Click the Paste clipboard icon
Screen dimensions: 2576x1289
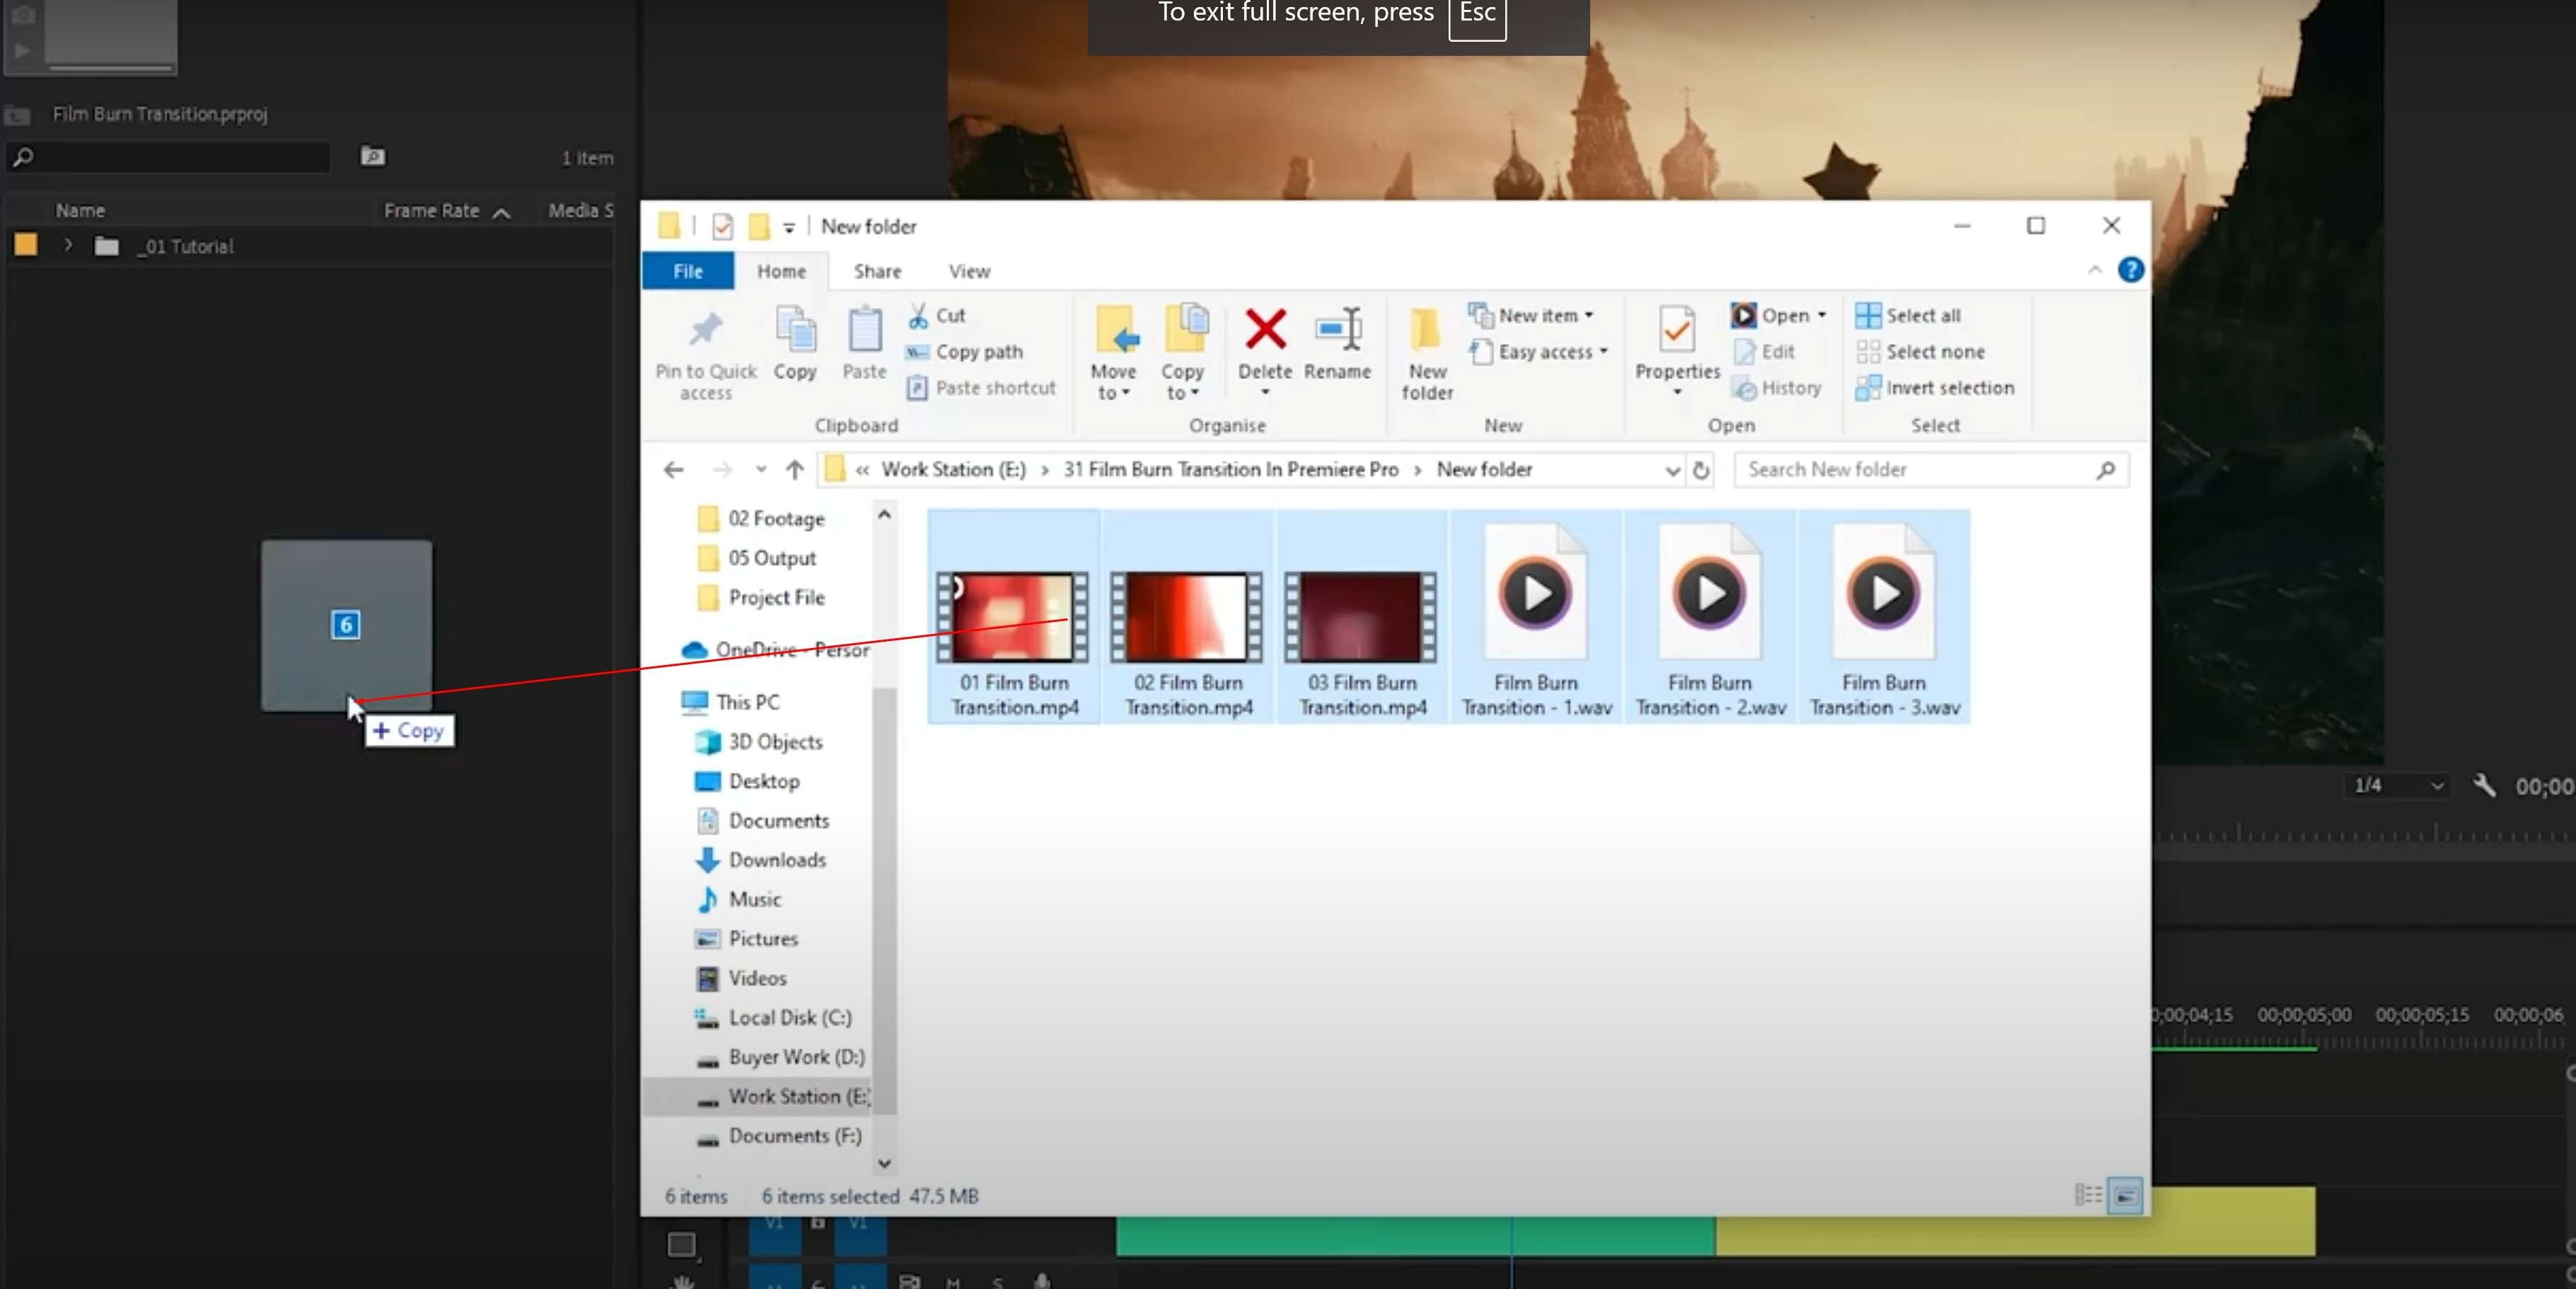864,330
